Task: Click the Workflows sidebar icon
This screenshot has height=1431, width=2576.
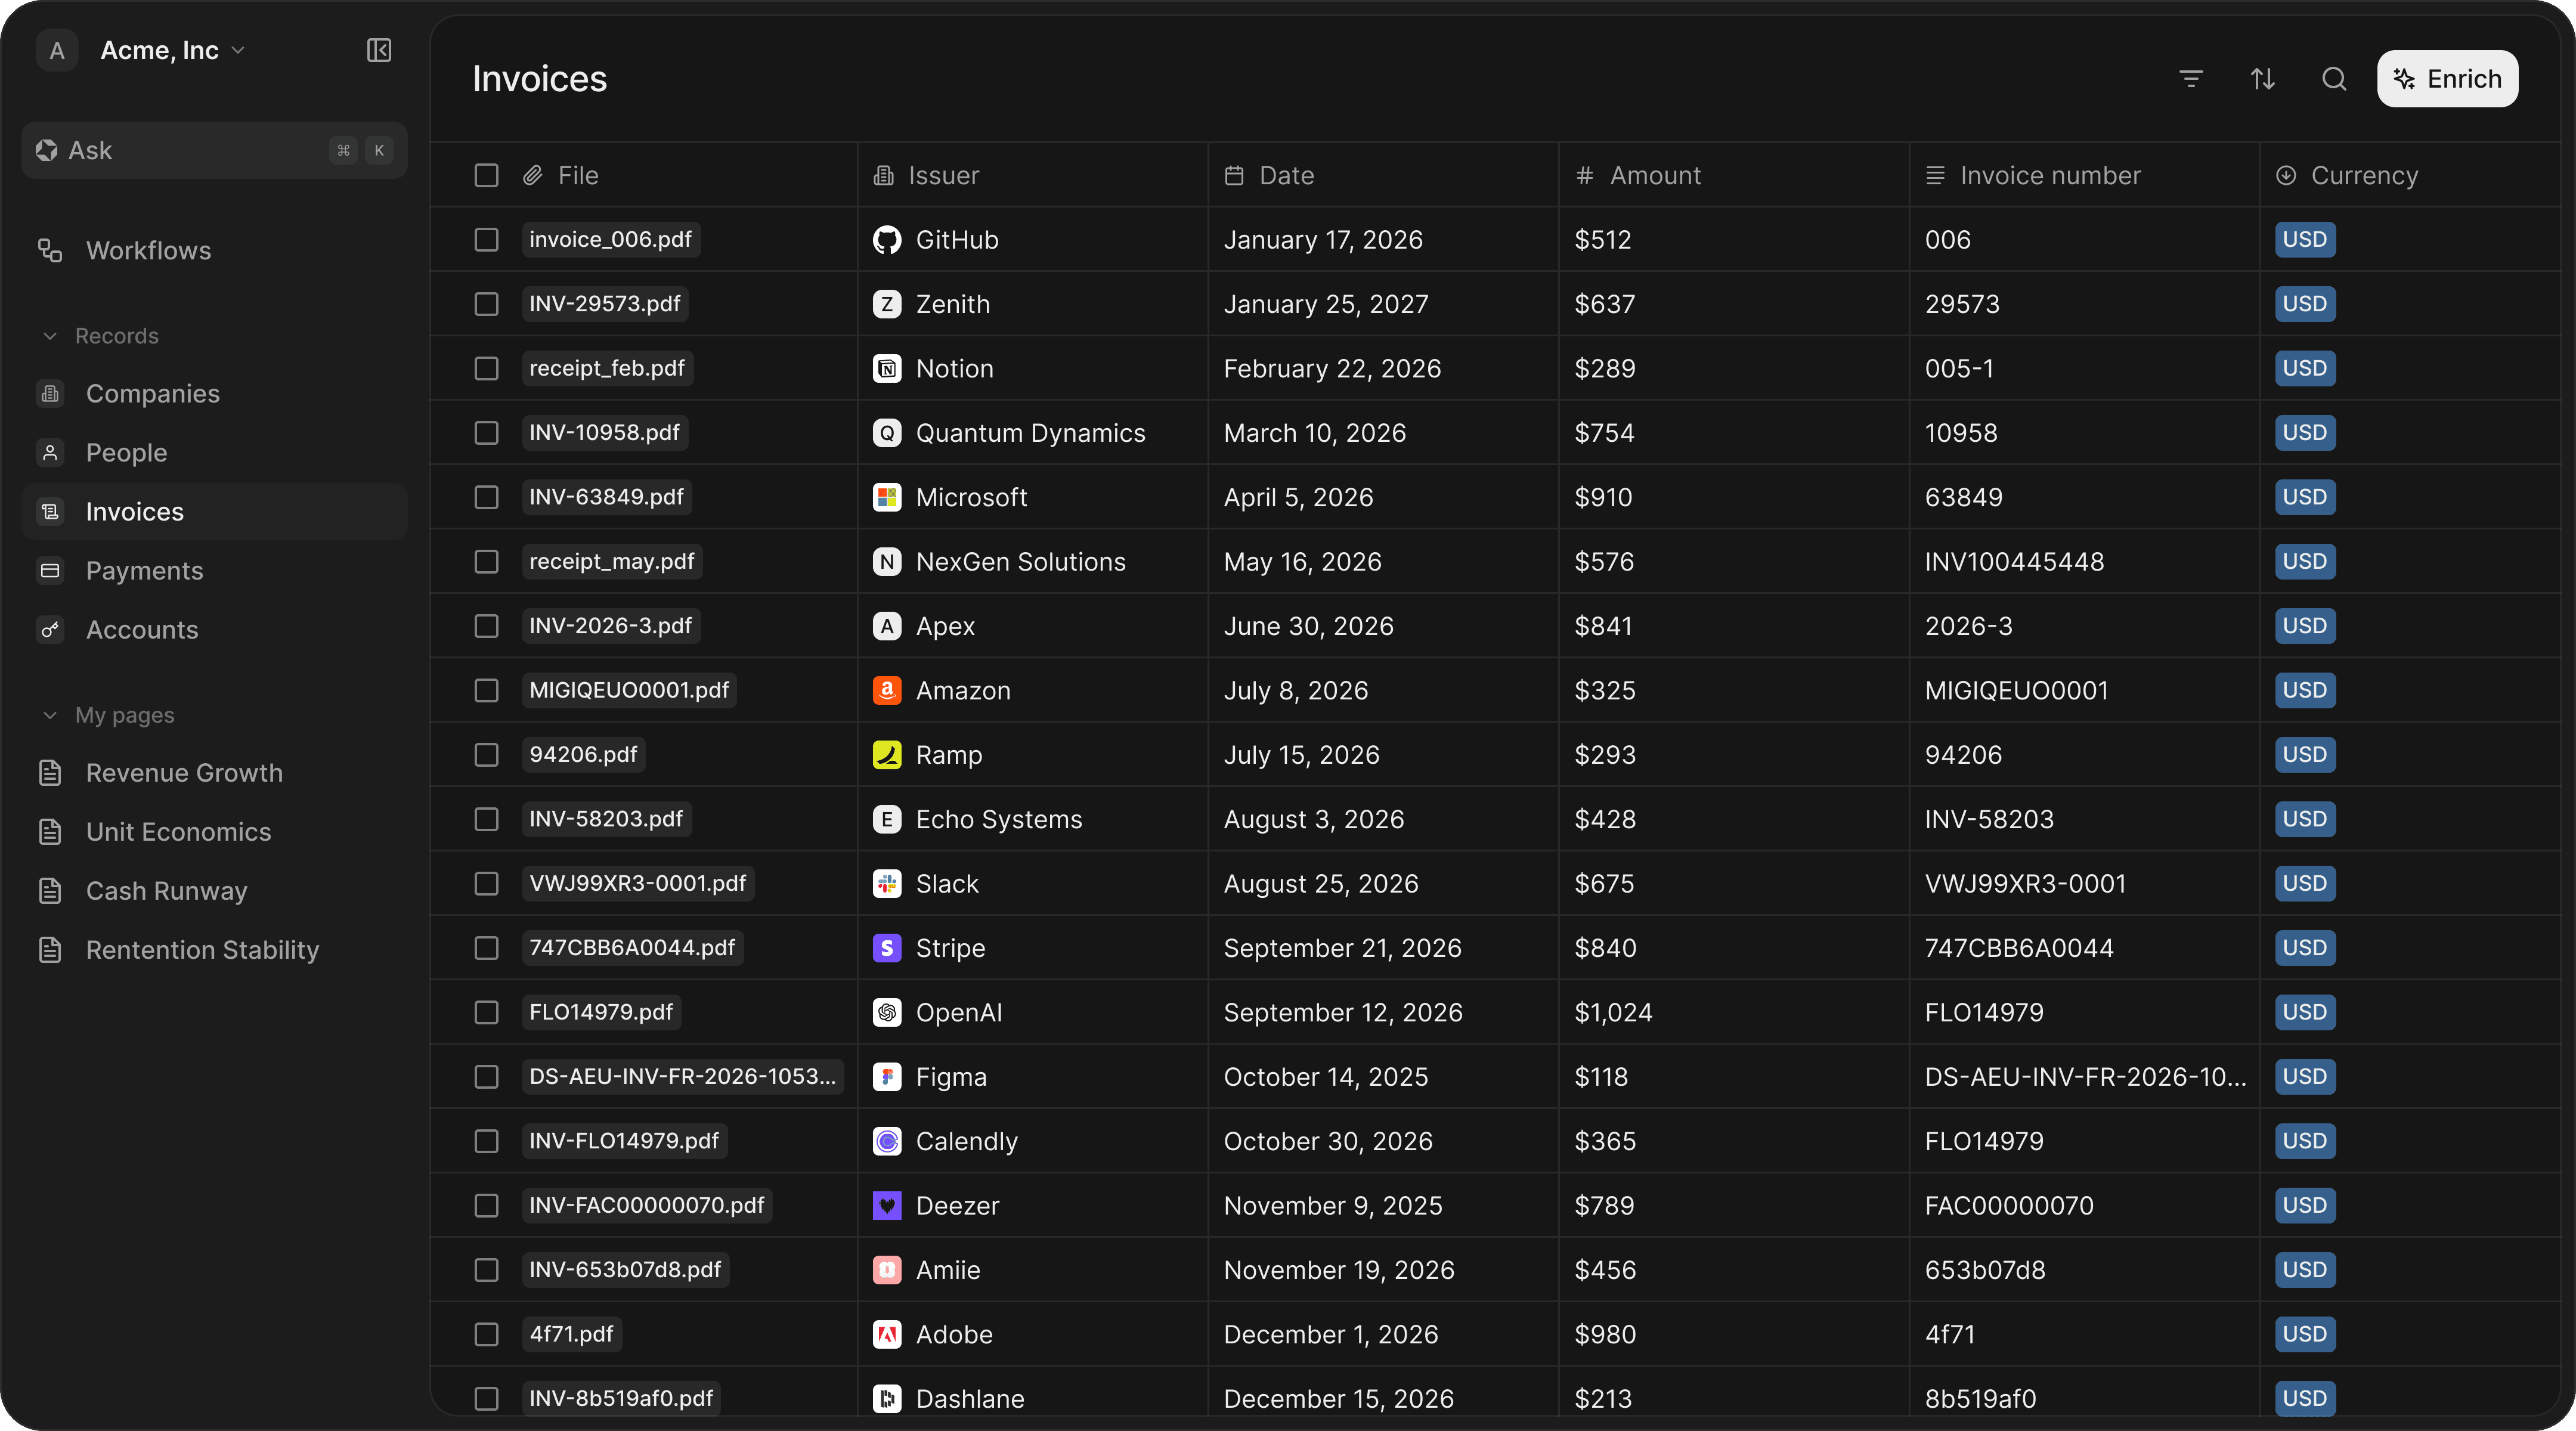Action: (50, 250)
